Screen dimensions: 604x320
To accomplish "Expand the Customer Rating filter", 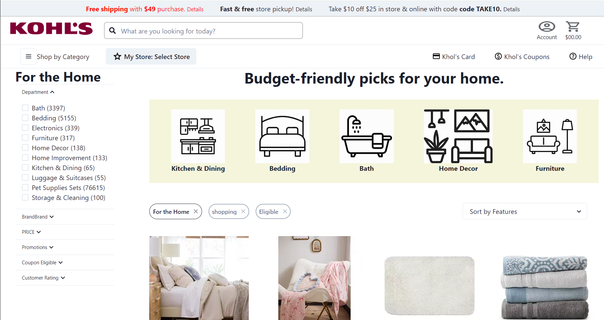I will pos(43,278).
